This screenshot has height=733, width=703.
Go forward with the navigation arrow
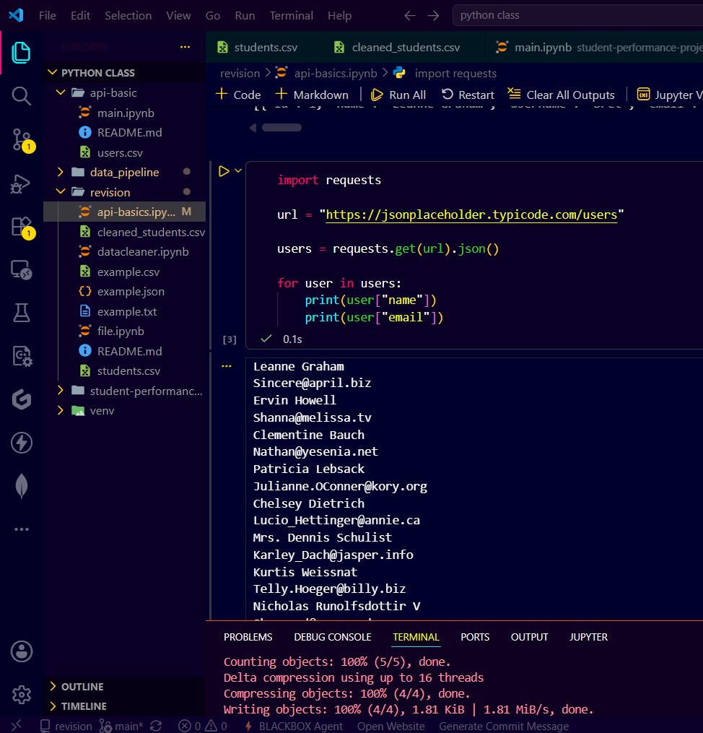coord(434,15)
